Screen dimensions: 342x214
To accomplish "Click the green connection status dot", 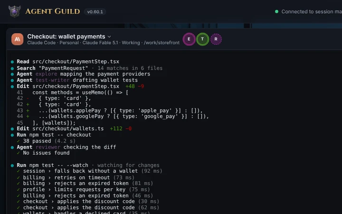I will [x=276, y=11].
